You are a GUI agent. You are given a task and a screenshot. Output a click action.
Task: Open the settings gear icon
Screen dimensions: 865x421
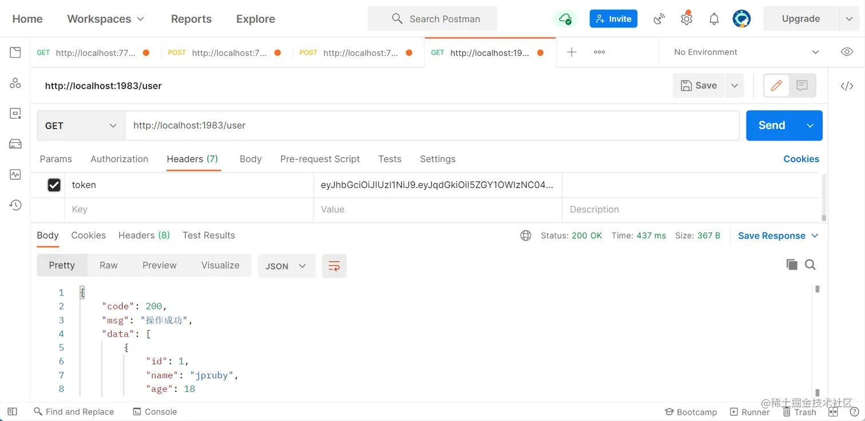click(x=687, y=19)
